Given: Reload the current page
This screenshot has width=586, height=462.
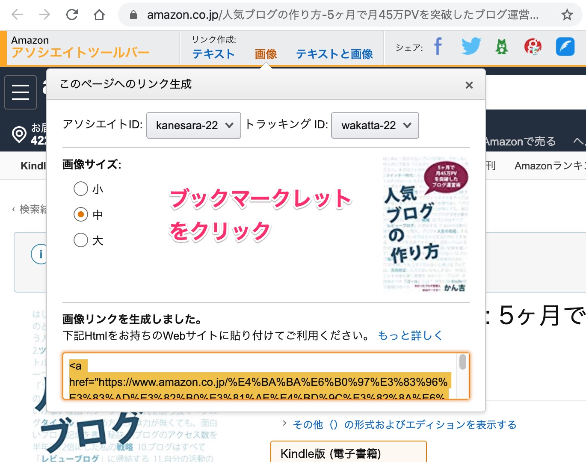Looking at the screenshot, I should pos(72,15).
